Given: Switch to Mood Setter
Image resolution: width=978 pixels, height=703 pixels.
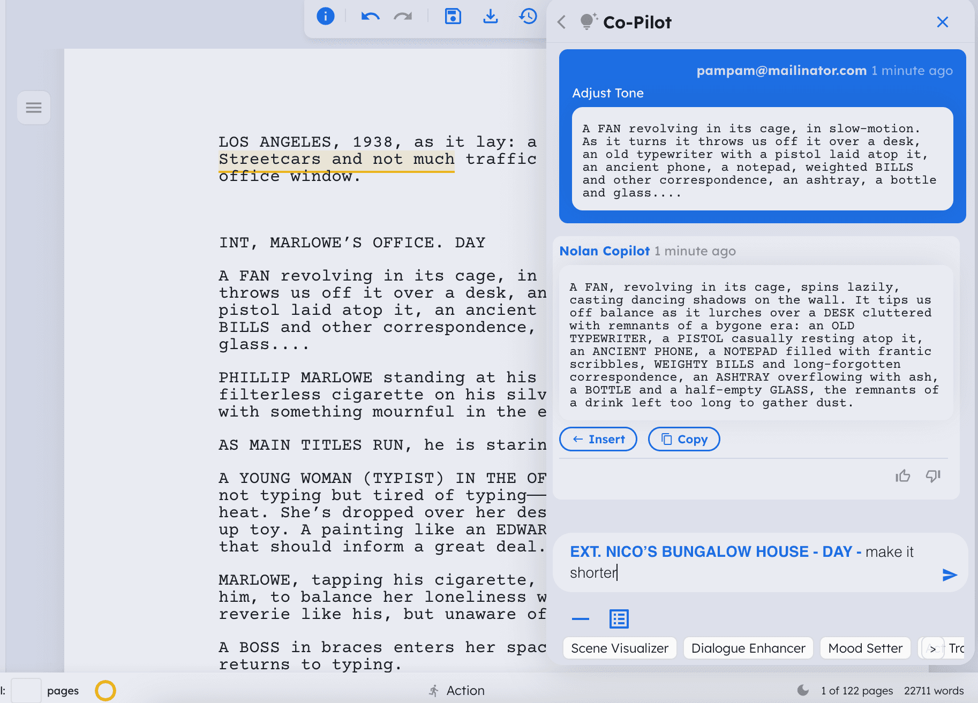Looking at the screenshot, I should click(864, 648).
